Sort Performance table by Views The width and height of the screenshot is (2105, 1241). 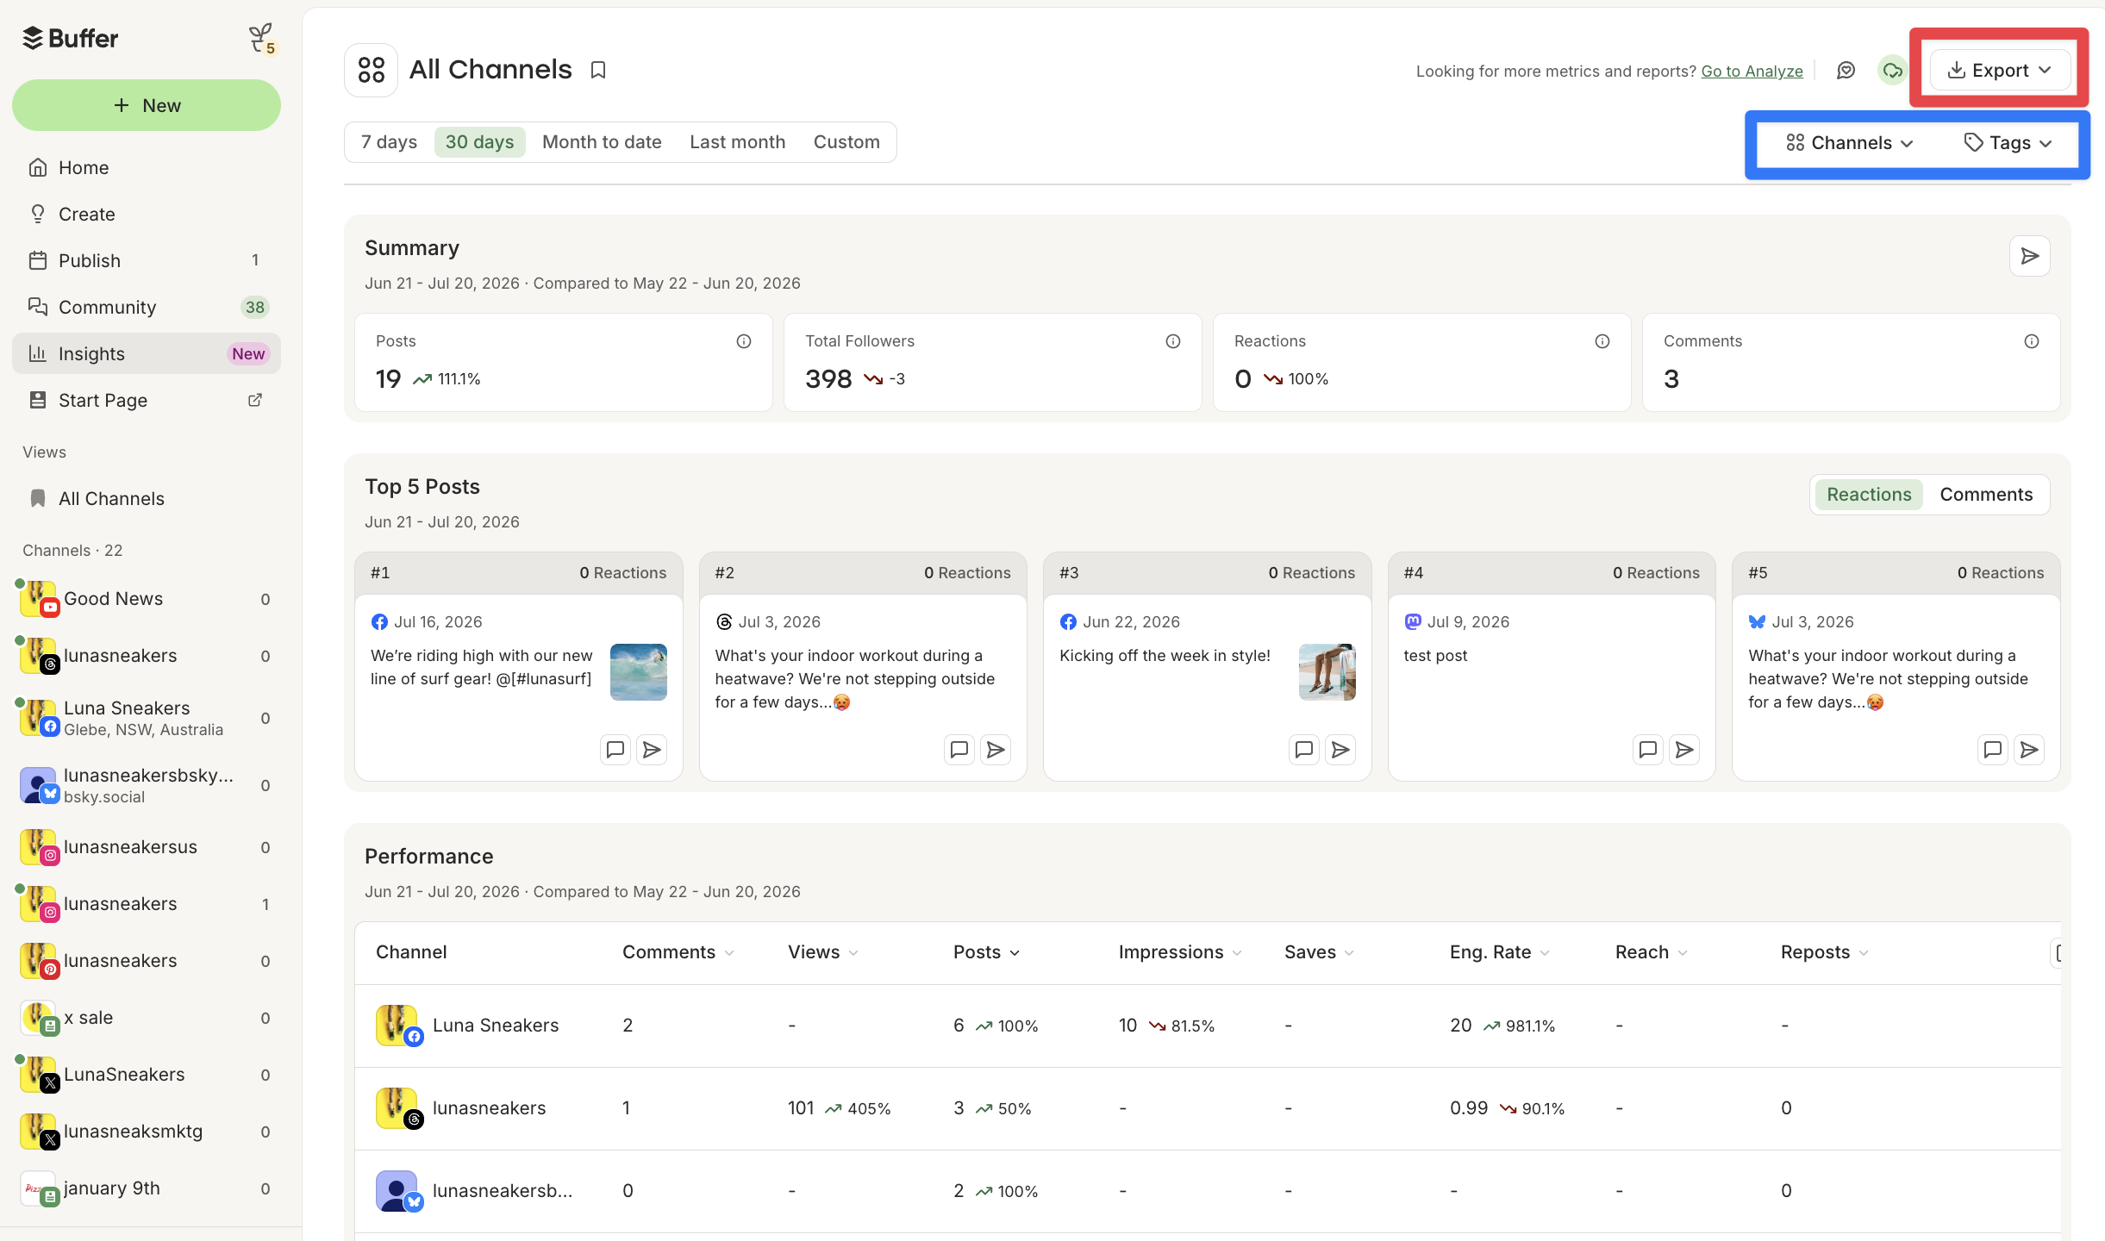tap(822, 952)
